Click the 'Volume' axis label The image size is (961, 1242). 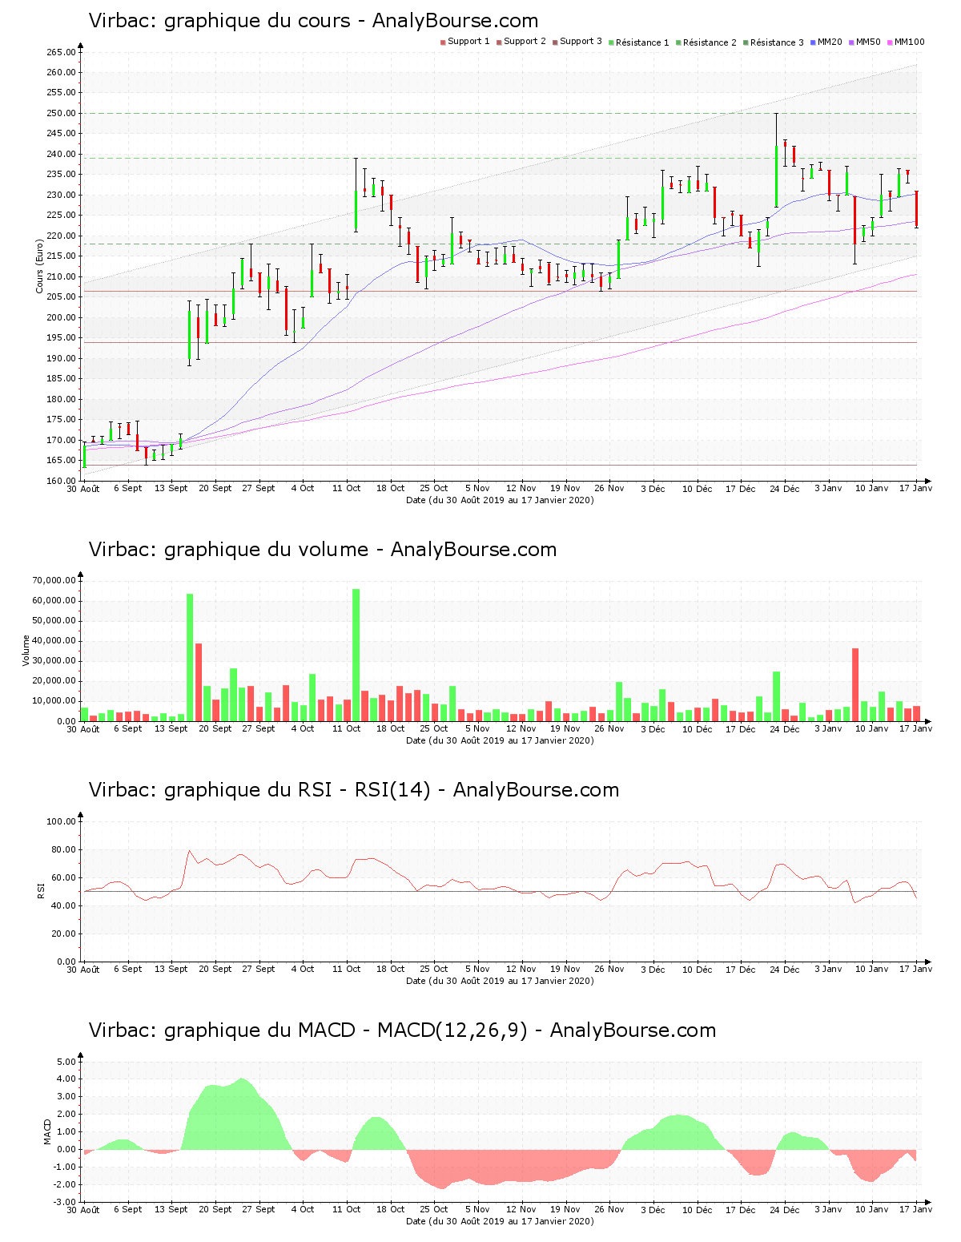point(26,651)
